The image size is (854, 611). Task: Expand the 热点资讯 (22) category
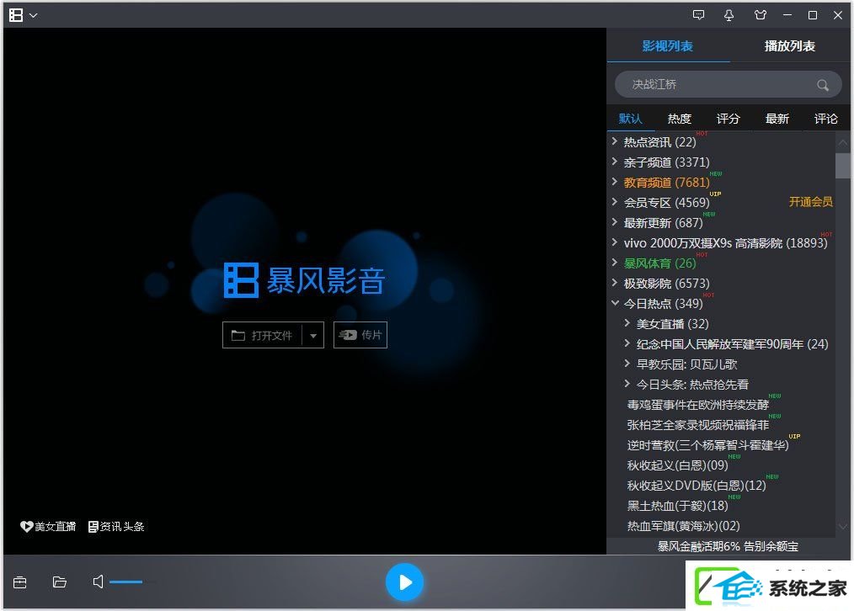615,141
